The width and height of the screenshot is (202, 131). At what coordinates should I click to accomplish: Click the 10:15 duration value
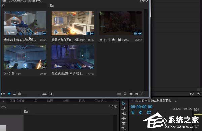point(43,74)
